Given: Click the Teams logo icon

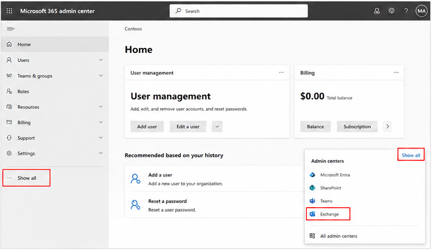Looking at the screenshot, I should 312,201.
